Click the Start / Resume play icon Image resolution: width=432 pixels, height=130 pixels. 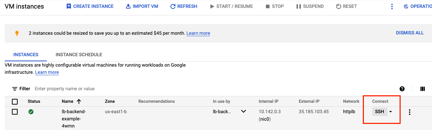[x=212, y=6]
